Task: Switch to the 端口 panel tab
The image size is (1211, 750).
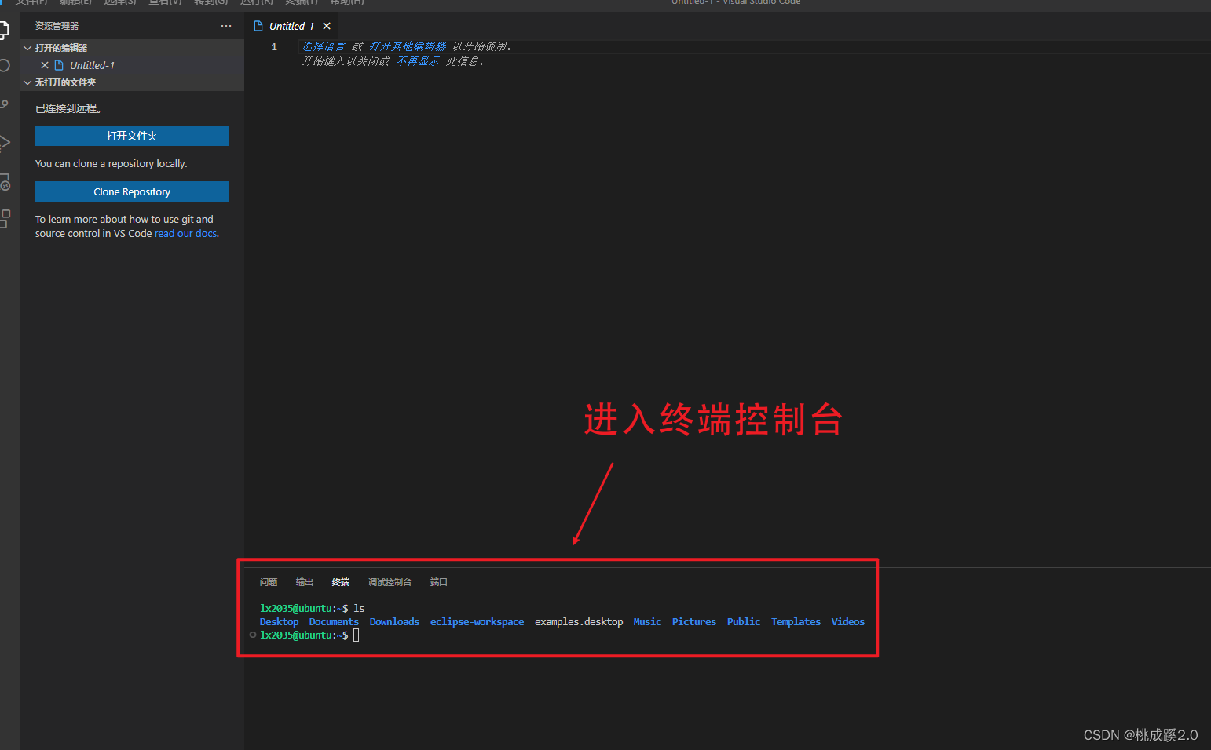Action: click(439, 582)
